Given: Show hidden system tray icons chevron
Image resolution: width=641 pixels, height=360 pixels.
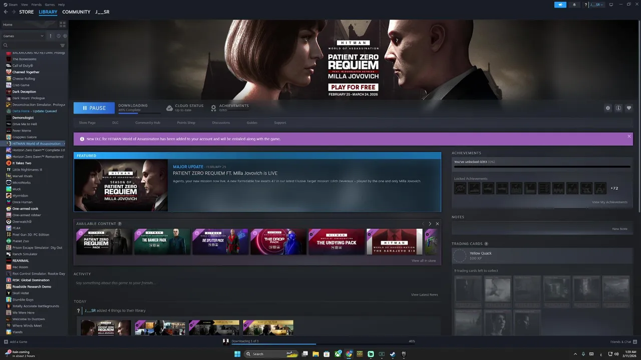Looking at the screenshot, I should (575, 354).
